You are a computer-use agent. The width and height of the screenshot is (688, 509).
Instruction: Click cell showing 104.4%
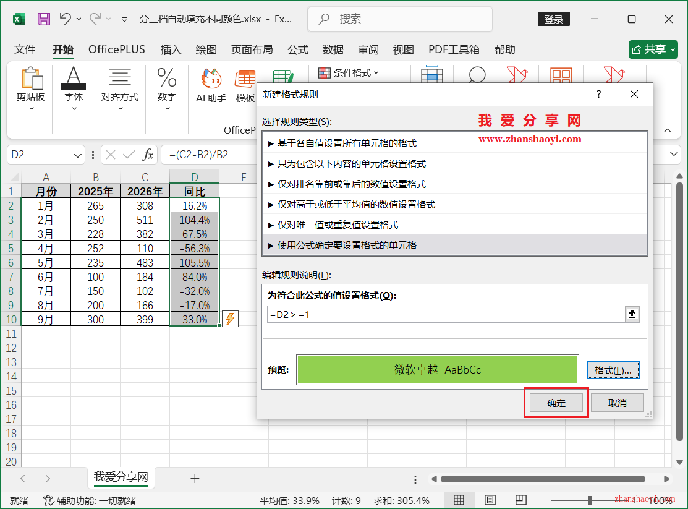pyautogui.click(x=194, y=220)
